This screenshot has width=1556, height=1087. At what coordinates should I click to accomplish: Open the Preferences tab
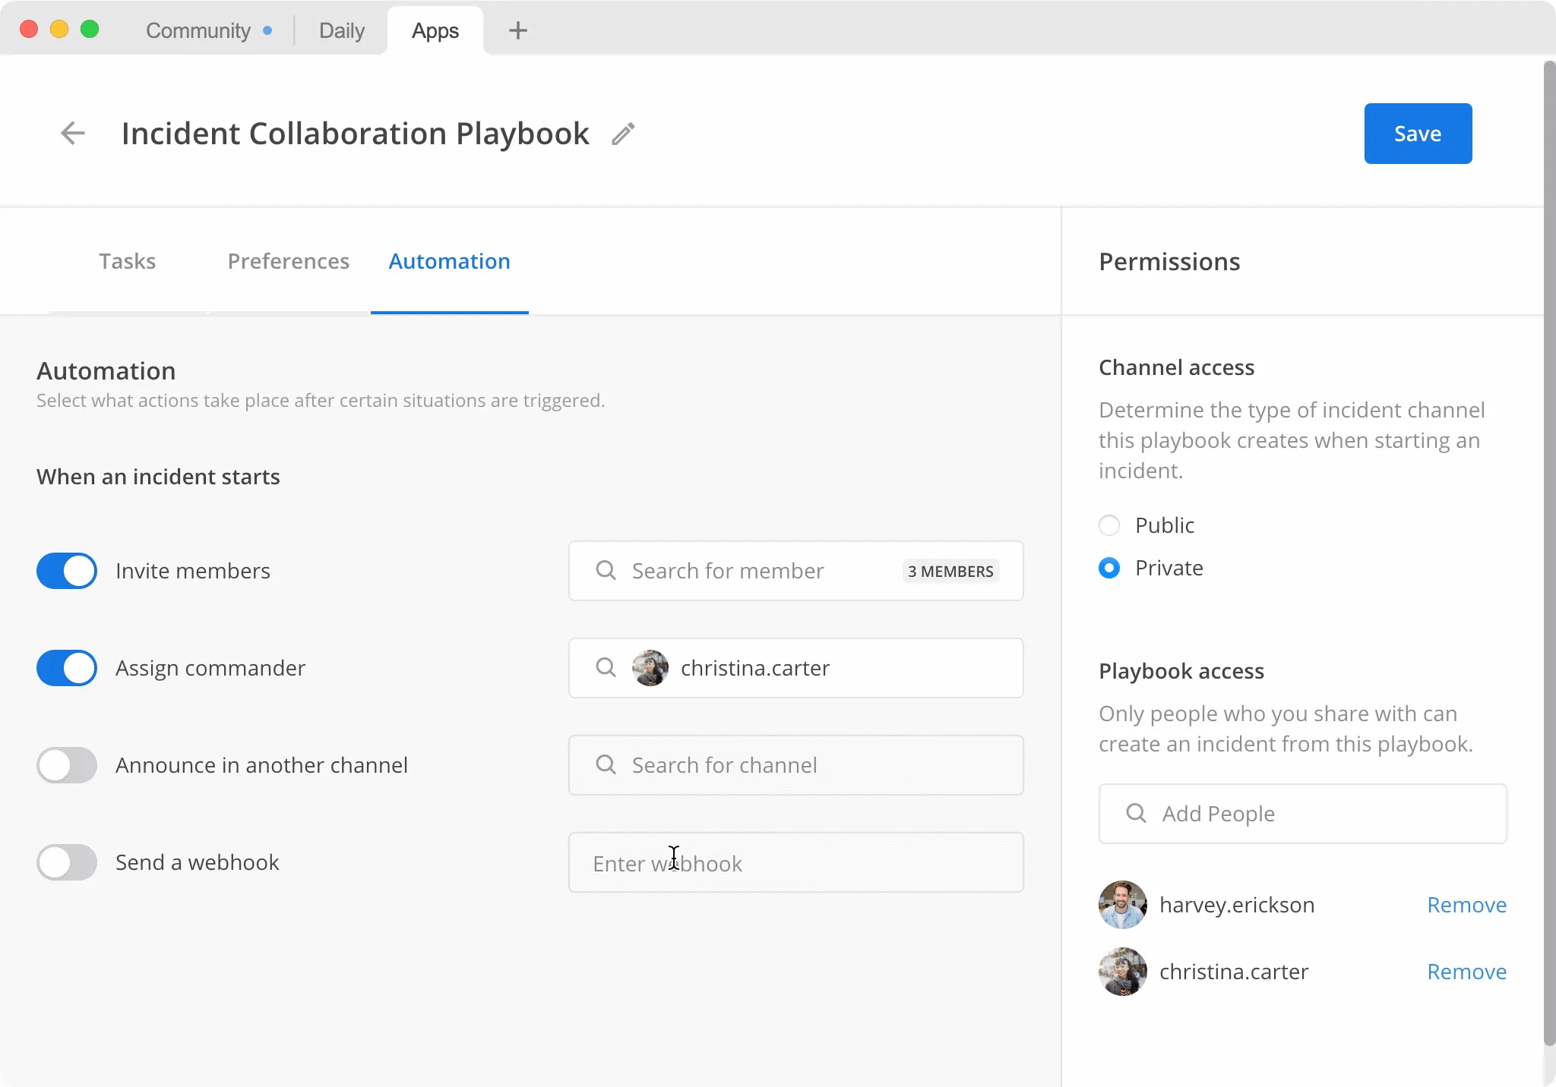click(289, 261)
